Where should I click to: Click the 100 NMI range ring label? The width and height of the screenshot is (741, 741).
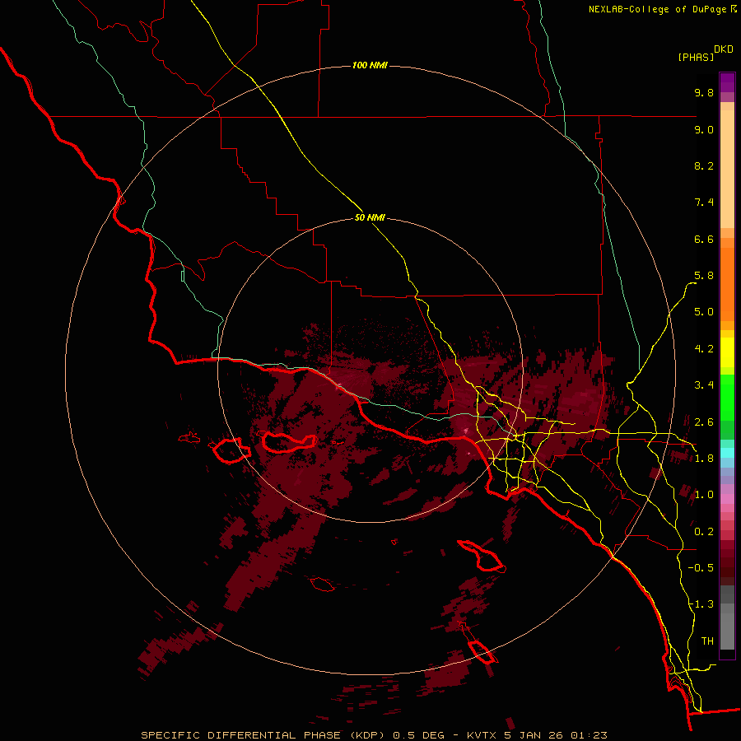pyautogui.click(x=370, y=65)
